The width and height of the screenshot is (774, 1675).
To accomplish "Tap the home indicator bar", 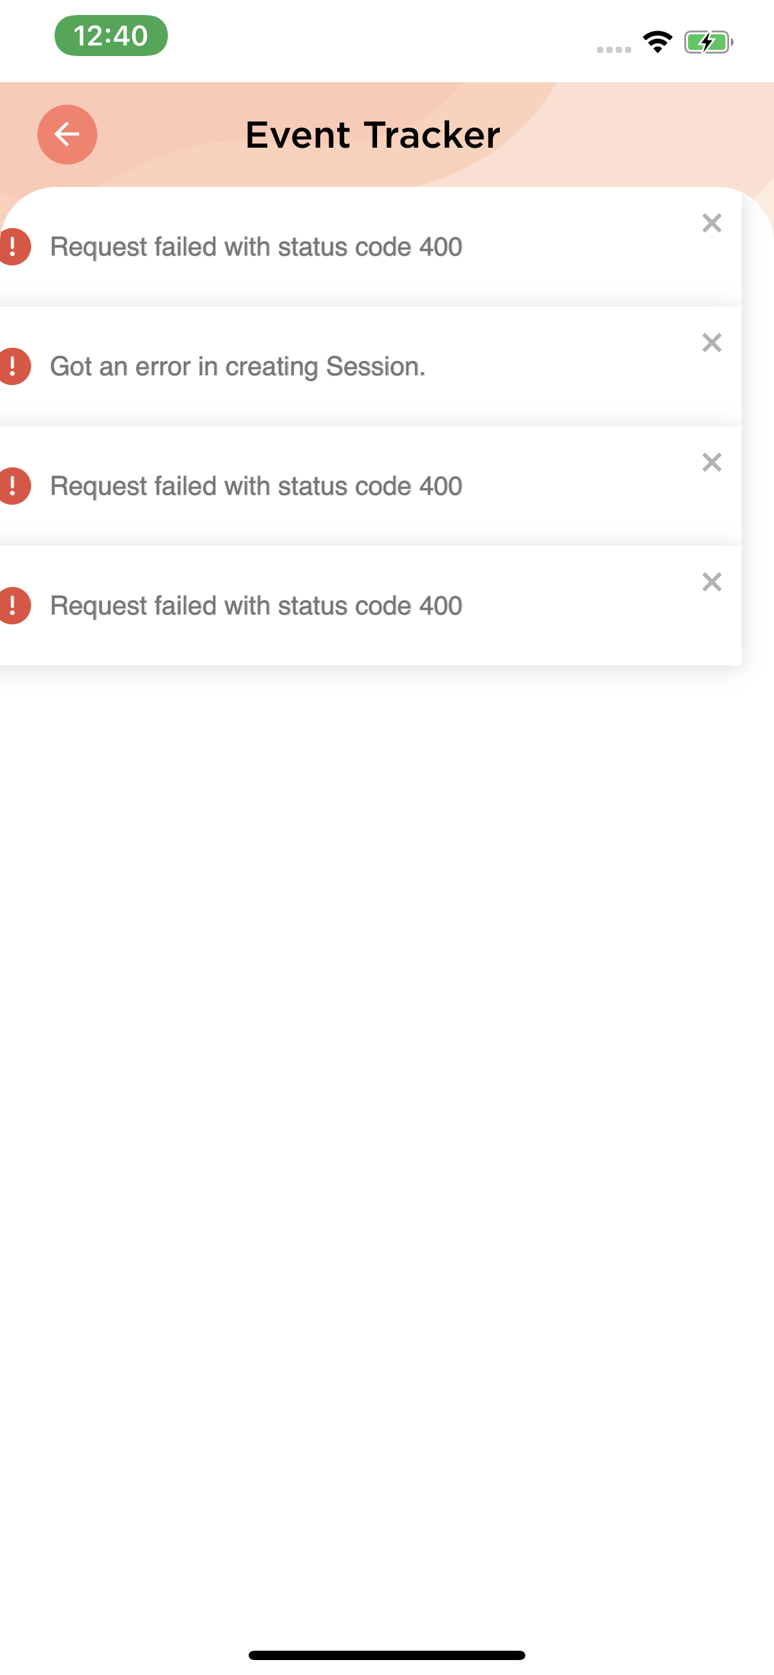I will tap(386, 1654).
